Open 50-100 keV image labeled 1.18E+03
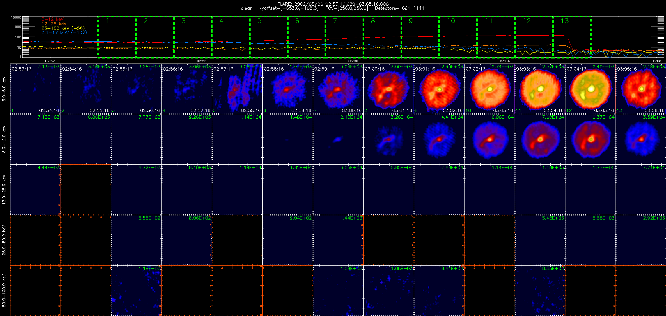Screen dimensions: 666x316 (x=136, y=290)
